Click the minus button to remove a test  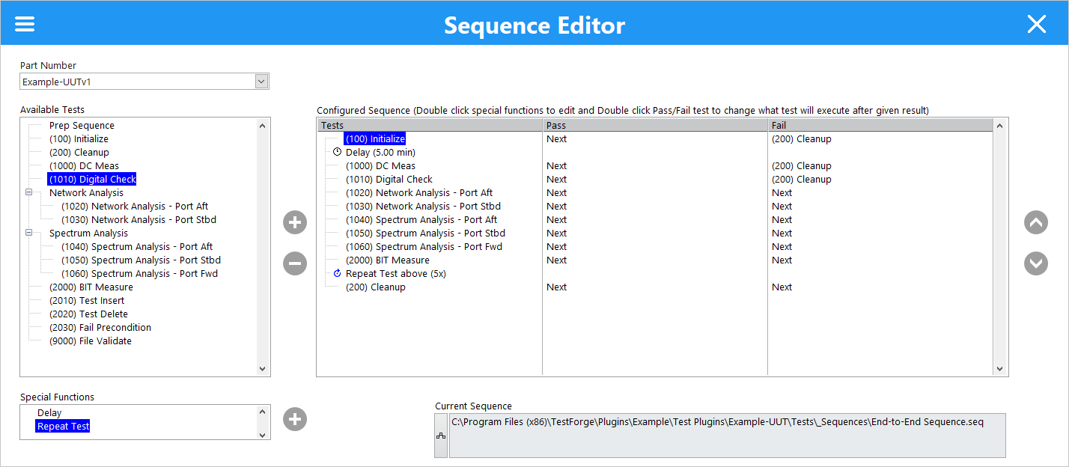click(x=294, y=263)
